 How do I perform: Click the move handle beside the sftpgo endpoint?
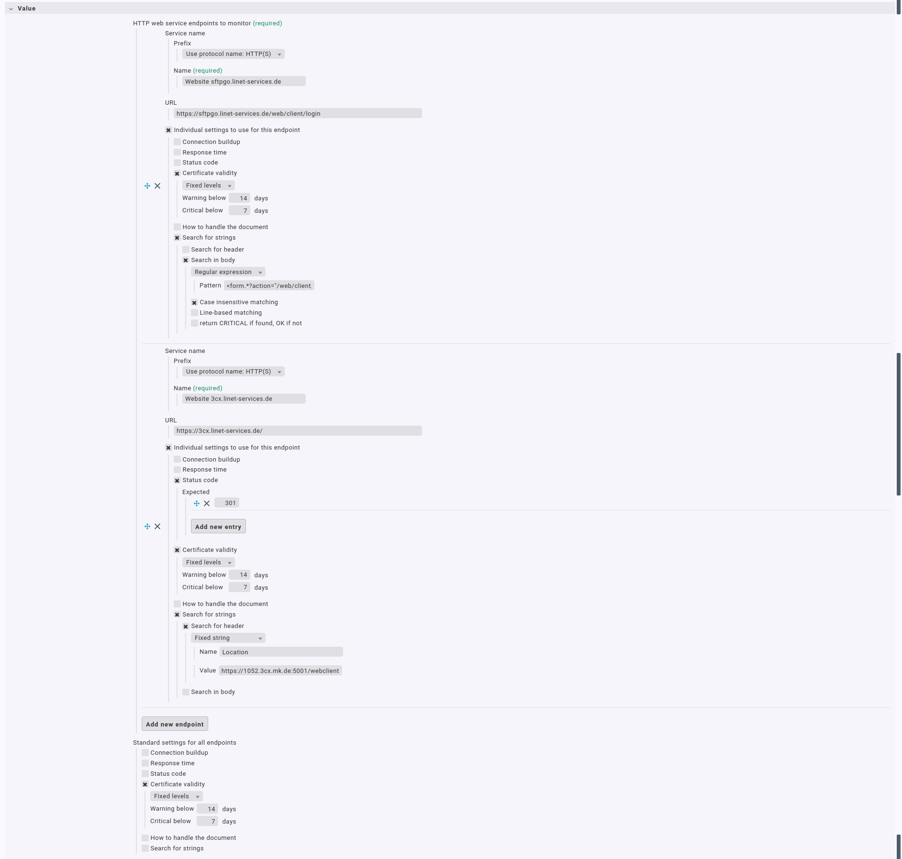tap(147, 186)
